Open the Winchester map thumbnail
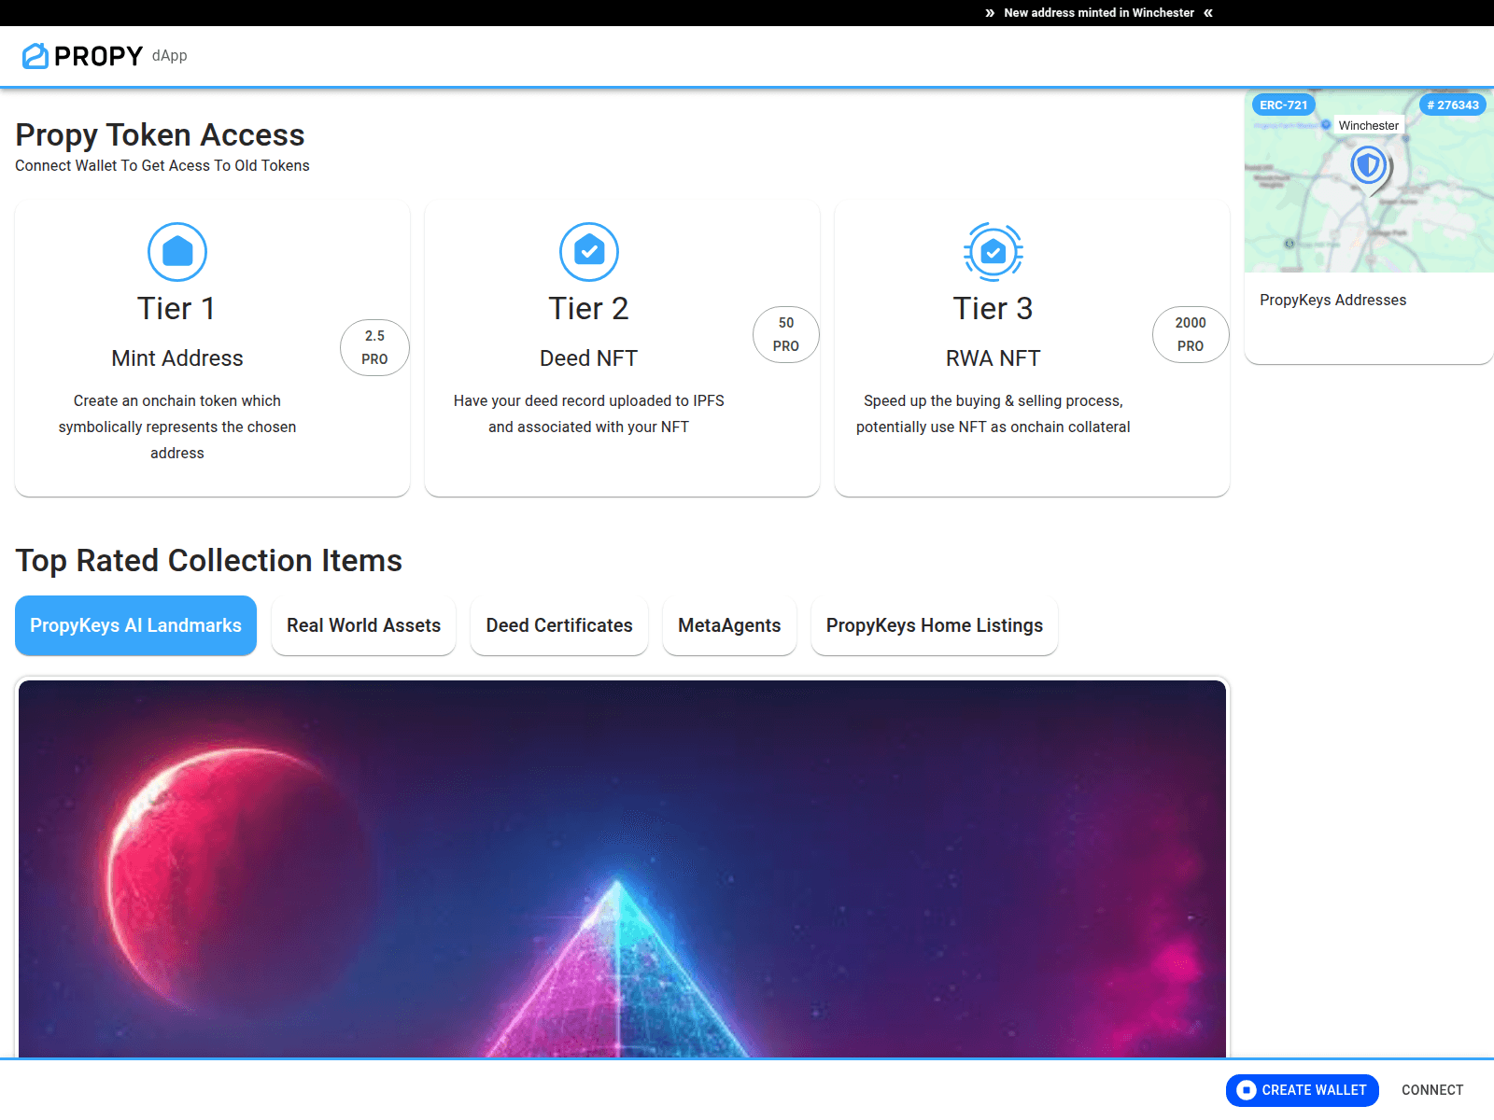 click(x=1369, y=181)
